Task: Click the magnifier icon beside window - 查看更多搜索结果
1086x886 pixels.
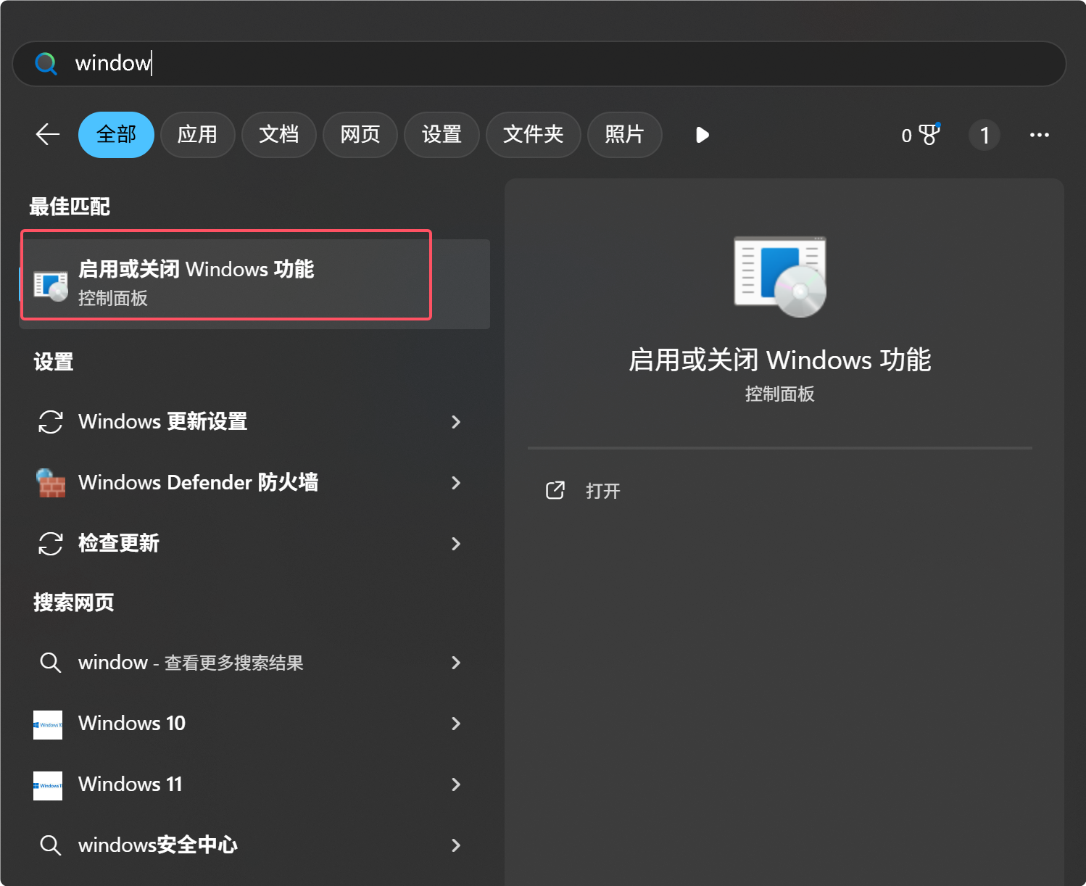Action: click(x=50, y=662)
